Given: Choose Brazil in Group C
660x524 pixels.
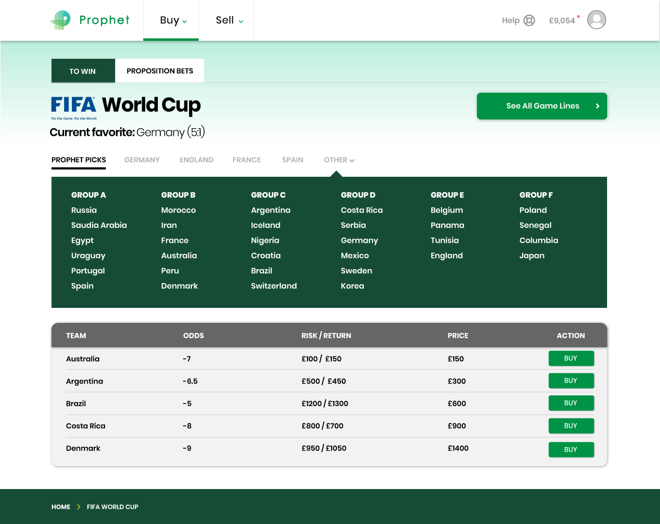Looking at the screenshot, I should [x=262, y=270].
